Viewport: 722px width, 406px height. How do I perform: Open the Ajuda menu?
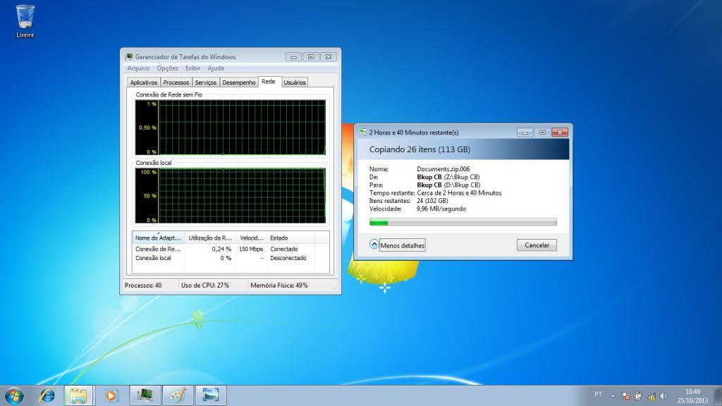point(216,68)
